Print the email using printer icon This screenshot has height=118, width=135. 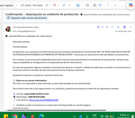pyautogui.click(x=87, y=5)
